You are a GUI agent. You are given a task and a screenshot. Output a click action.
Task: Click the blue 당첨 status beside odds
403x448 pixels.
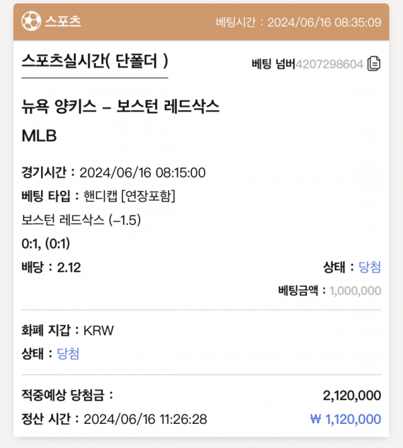tap(370, 267)
